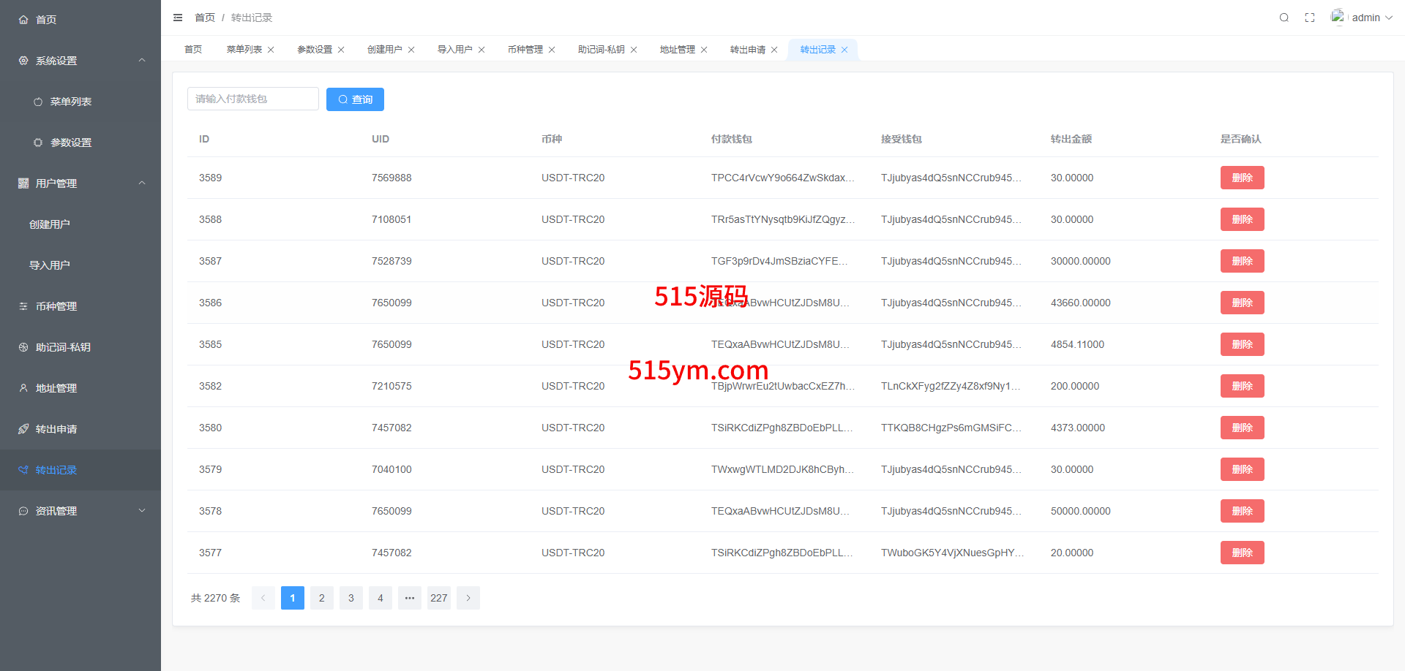
Task: Close the 币种管理 tab
Action: click(x=552, y=50)
